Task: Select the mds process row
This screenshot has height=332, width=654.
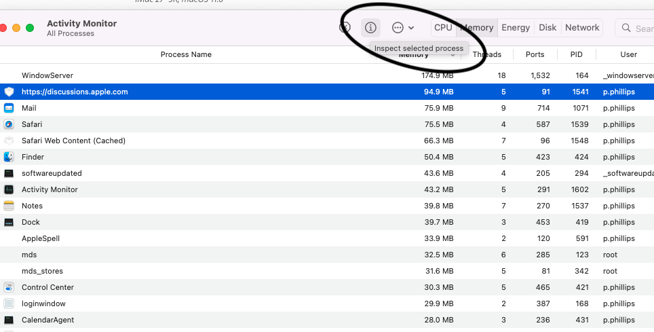Action: point(327,255)
